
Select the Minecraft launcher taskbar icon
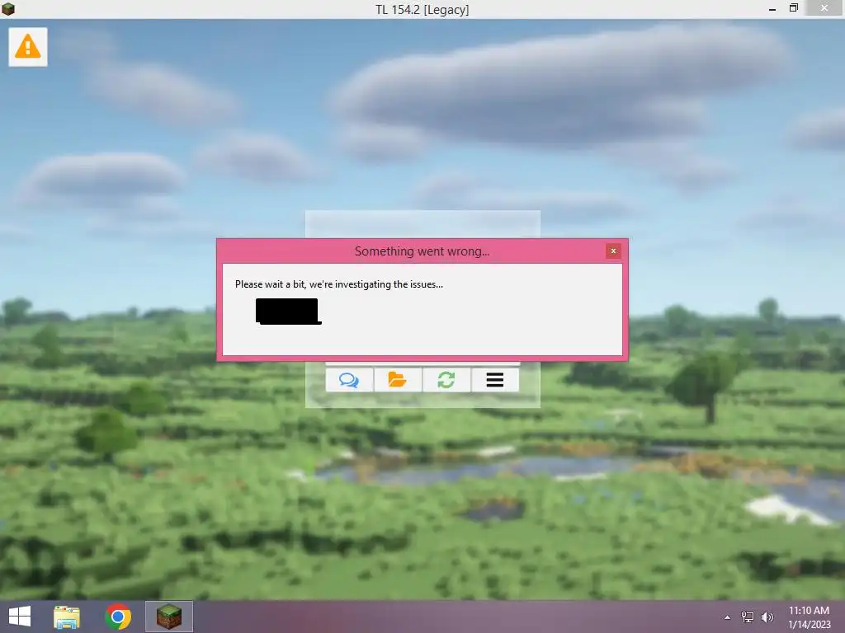(x=169, y=617)
